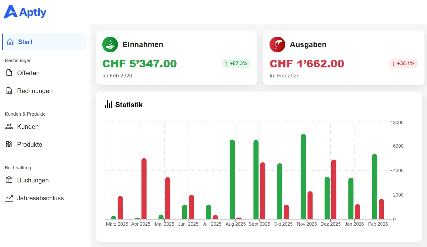
Task: Click the März 2025 axis label
Action: click(x=117, y=224)
